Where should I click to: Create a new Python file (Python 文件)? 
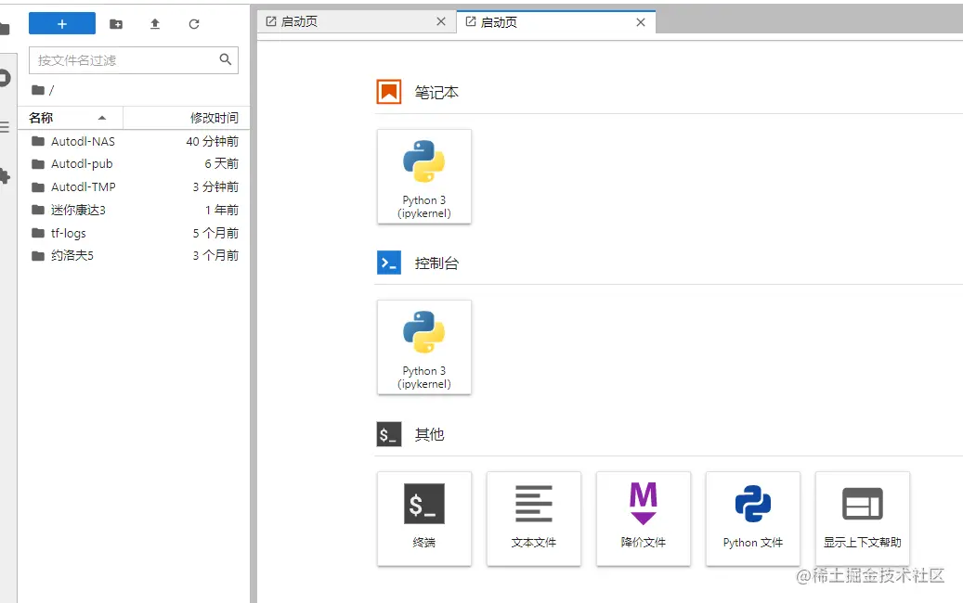(753, 519)
